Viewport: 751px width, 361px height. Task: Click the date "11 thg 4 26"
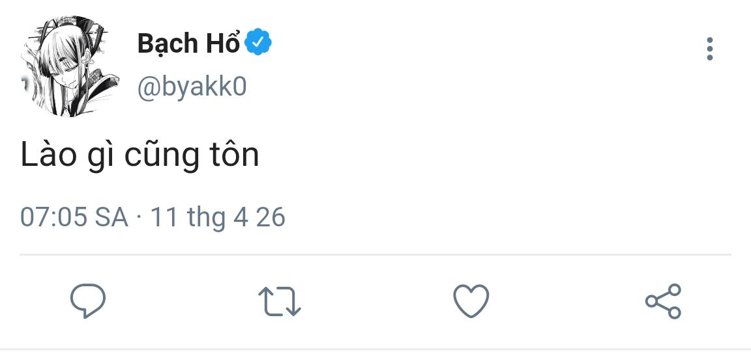(x=218, y=217)
